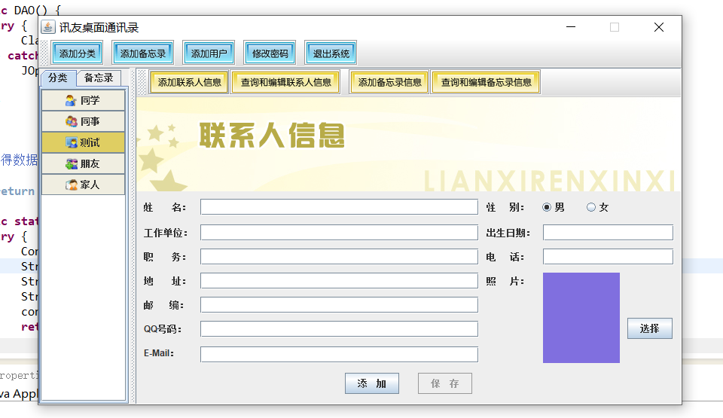Open the 测试 category in the sidebar
Image resolution: width=723 pixels, height=418 pixels.
tap(83, 142)
